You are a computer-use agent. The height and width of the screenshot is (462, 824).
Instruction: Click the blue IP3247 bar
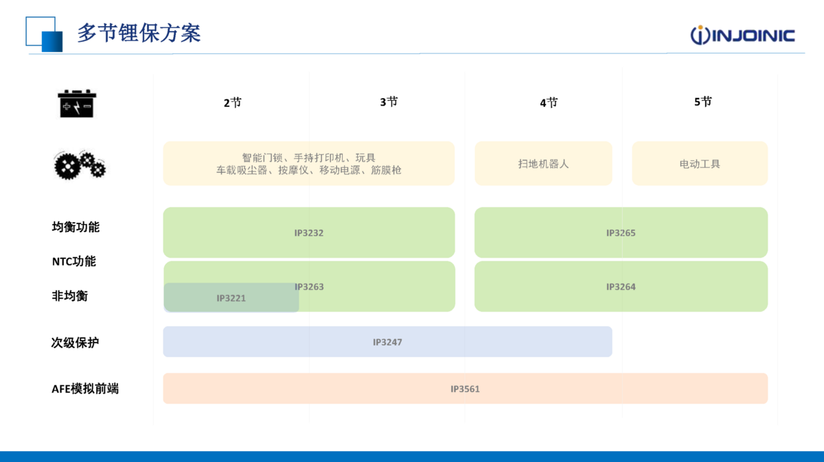click(387, 341)
